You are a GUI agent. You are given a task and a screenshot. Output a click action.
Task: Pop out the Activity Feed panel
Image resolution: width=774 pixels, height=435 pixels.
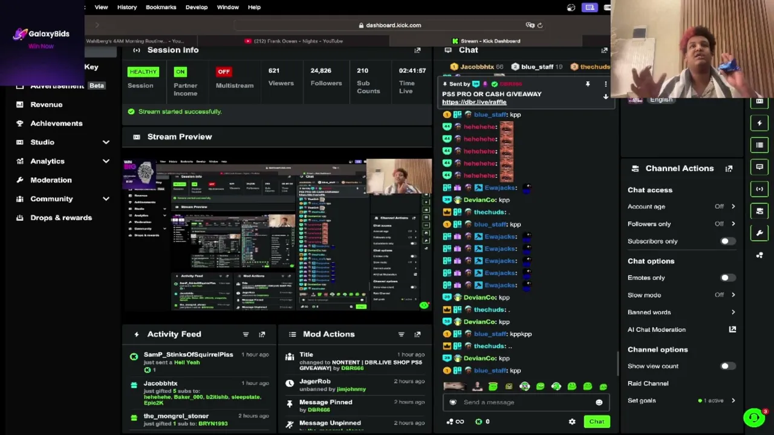(x=262, y=334)
